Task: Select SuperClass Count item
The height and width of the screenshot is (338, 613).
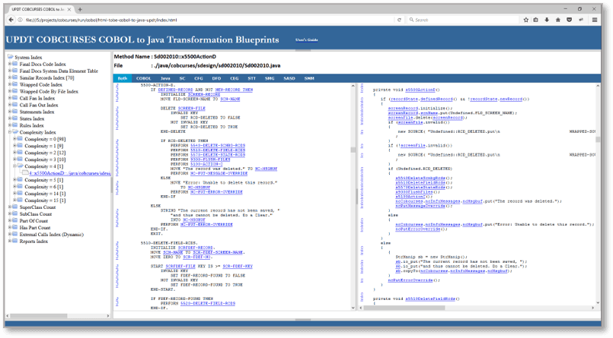Action: 37,207
